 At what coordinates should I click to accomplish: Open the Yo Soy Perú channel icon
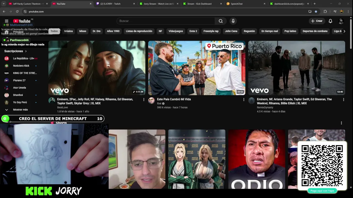[x=7, y=102]
